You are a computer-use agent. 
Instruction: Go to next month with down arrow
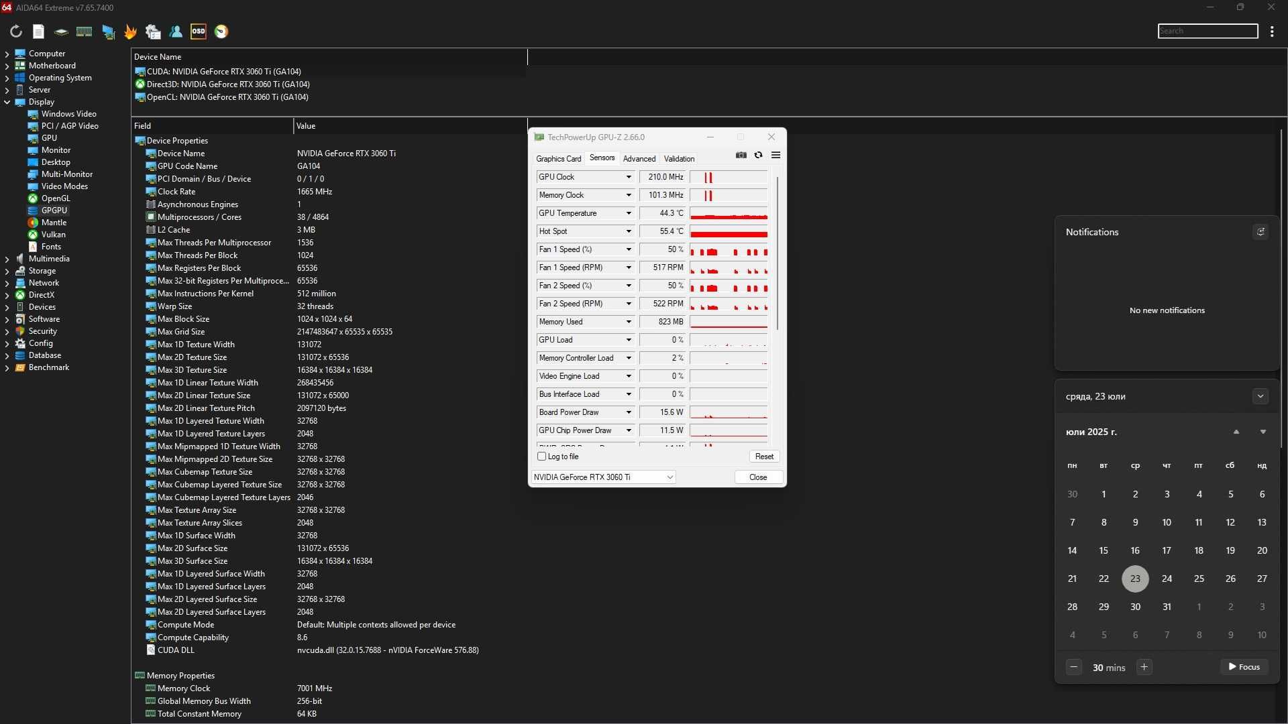pos(1263,432)
